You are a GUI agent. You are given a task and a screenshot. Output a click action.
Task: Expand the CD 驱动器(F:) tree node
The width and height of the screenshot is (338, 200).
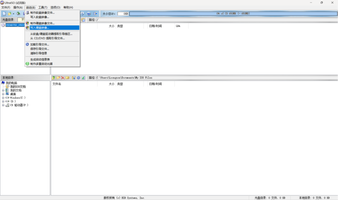(x=3, y=105)
